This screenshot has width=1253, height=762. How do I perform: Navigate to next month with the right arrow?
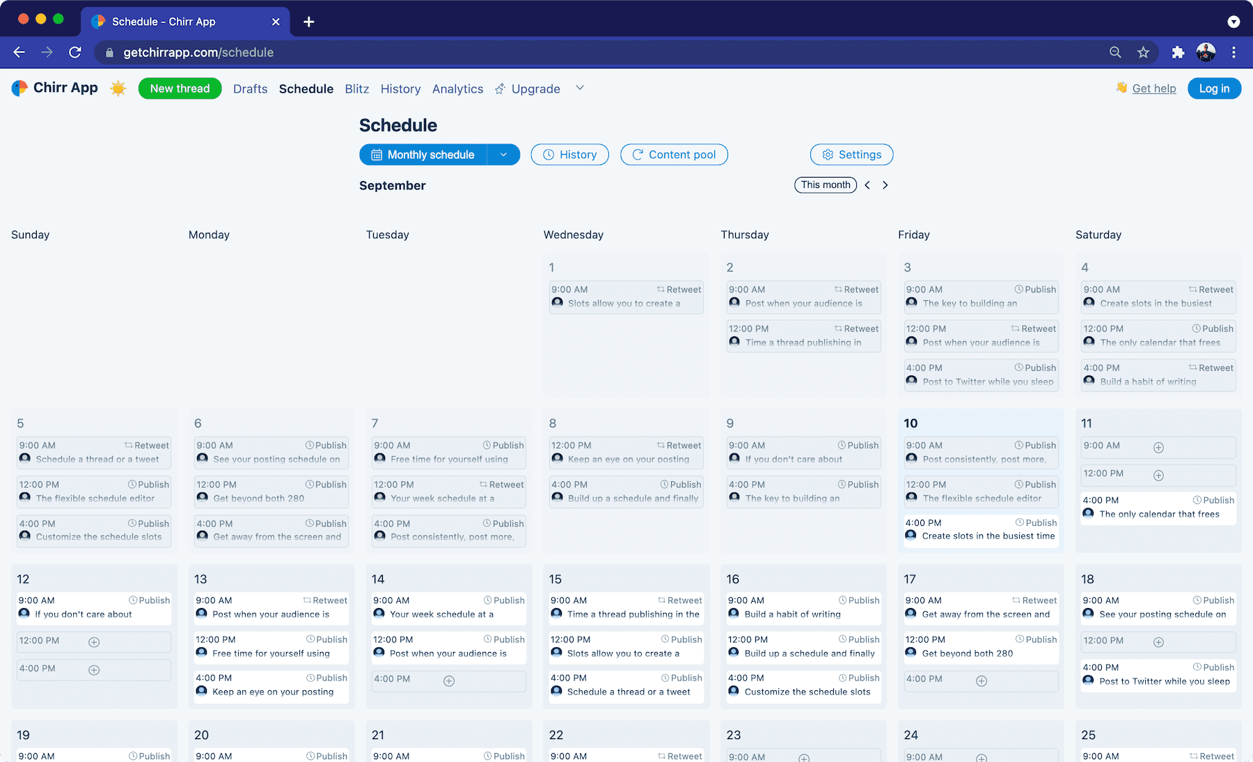point(885,185)
